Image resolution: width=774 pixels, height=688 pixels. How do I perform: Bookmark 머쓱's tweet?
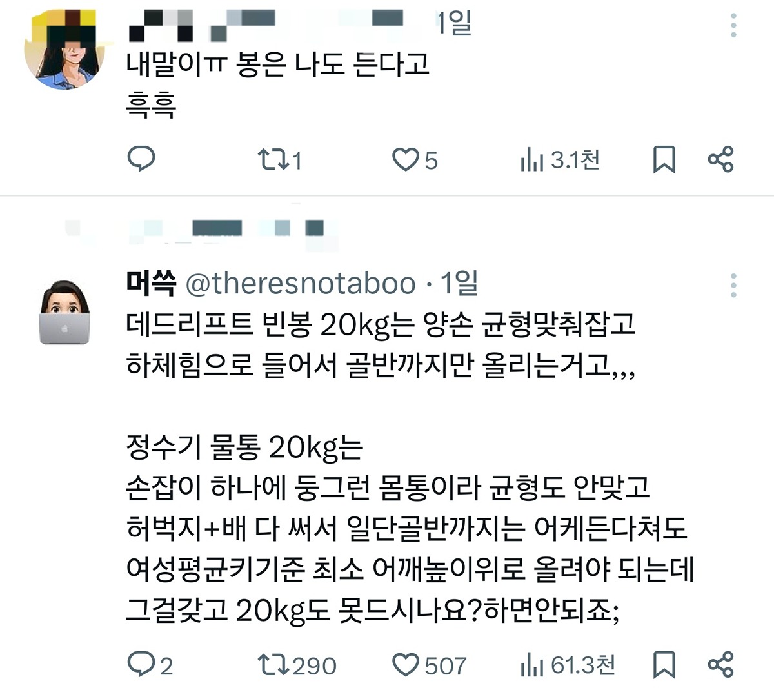click(664, 665)
